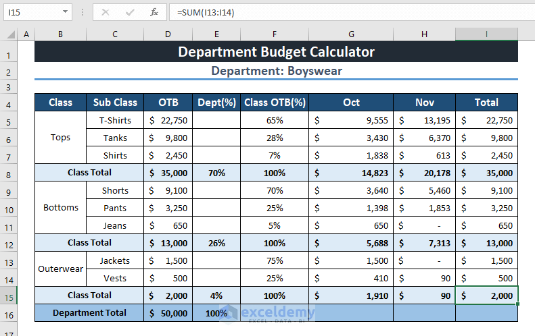This screenshot has height=336, width=535.
Task: Click the merged Tops class cell
Action: pos(60,138)
